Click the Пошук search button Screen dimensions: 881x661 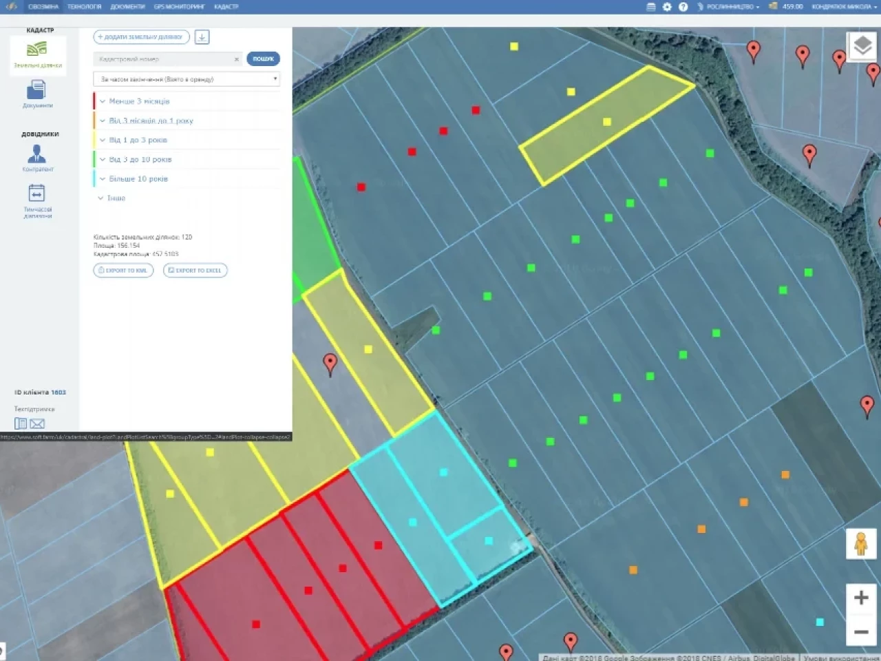263,59
